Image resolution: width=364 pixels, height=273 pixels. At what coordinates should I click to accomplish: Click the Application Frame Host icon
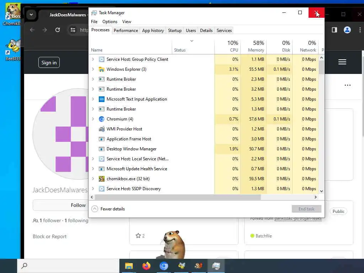101,139
